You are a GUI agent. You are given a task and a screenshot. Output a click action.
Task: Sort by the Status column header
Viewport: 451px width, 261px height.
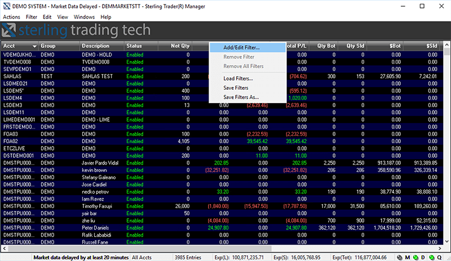tap(141, 46)
